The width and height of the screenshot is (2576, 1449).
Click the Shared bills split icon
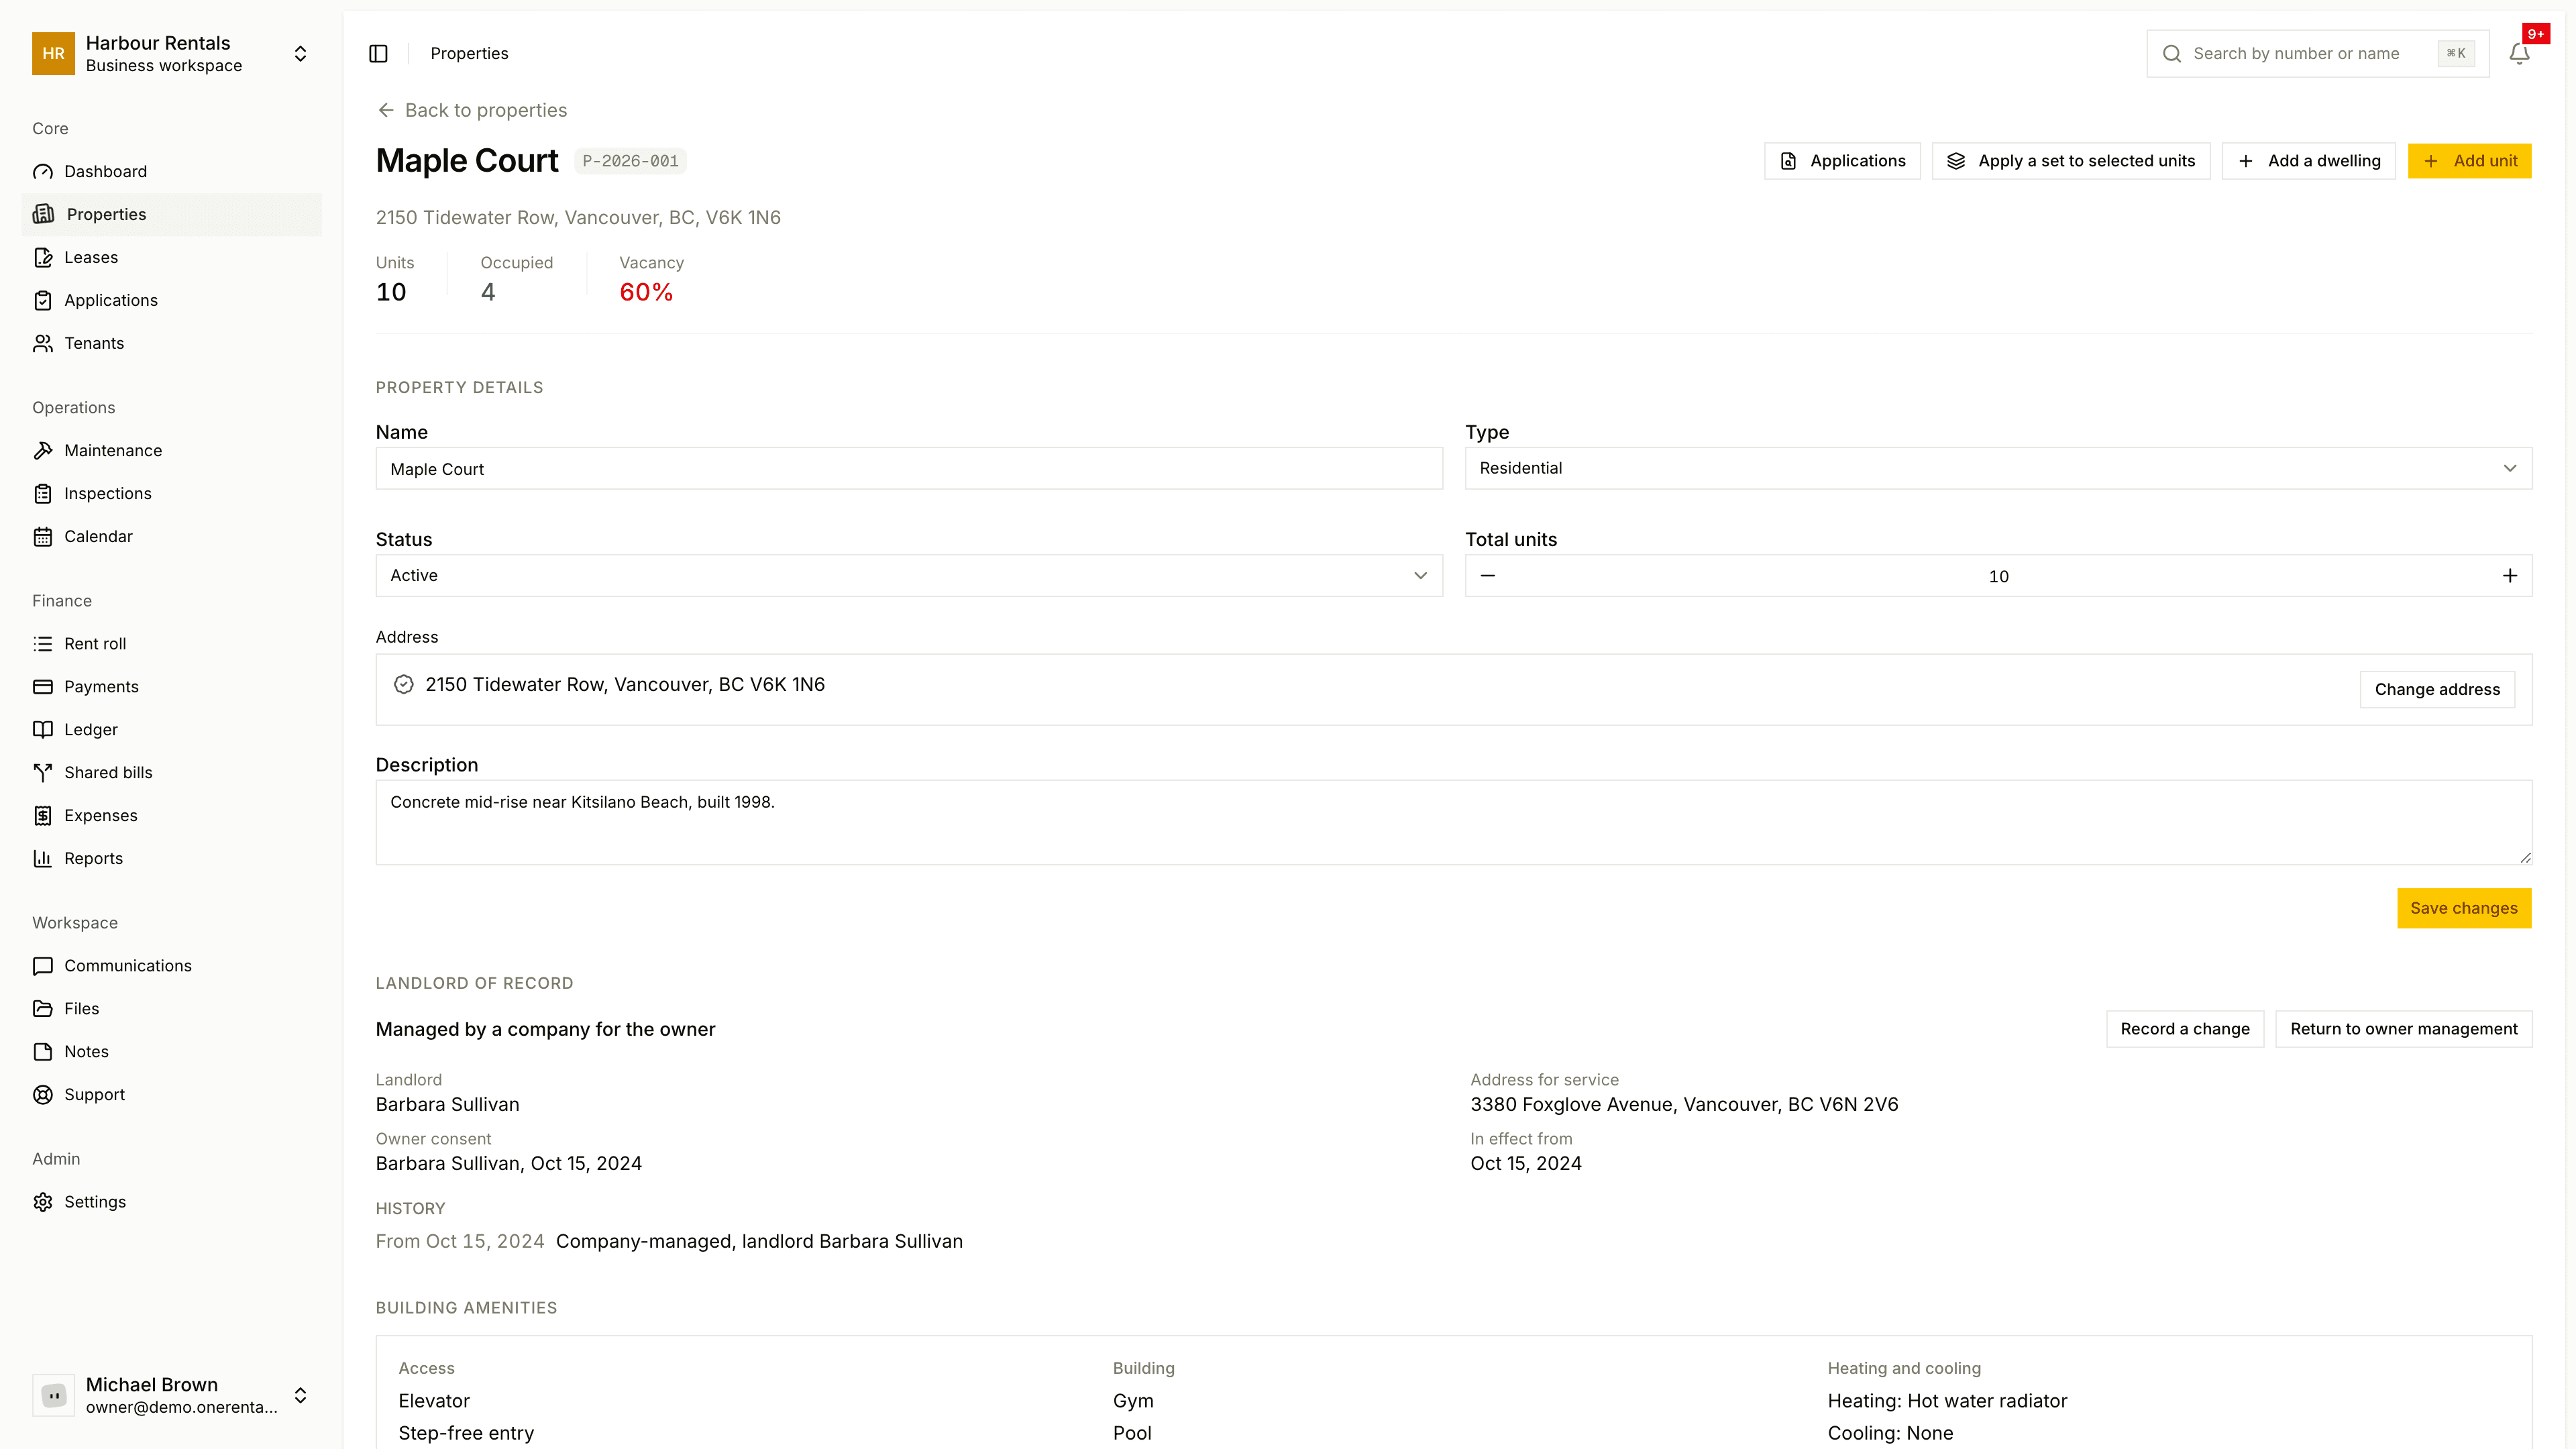[x=43, y=772]
